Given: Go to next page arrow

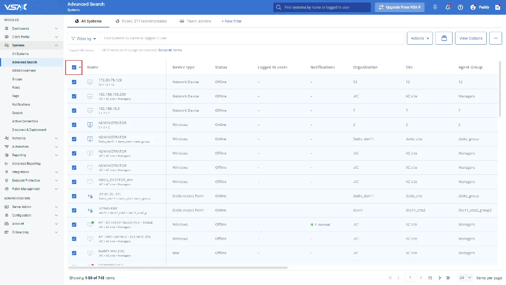Looking at the screenshot, I should 440,278.
